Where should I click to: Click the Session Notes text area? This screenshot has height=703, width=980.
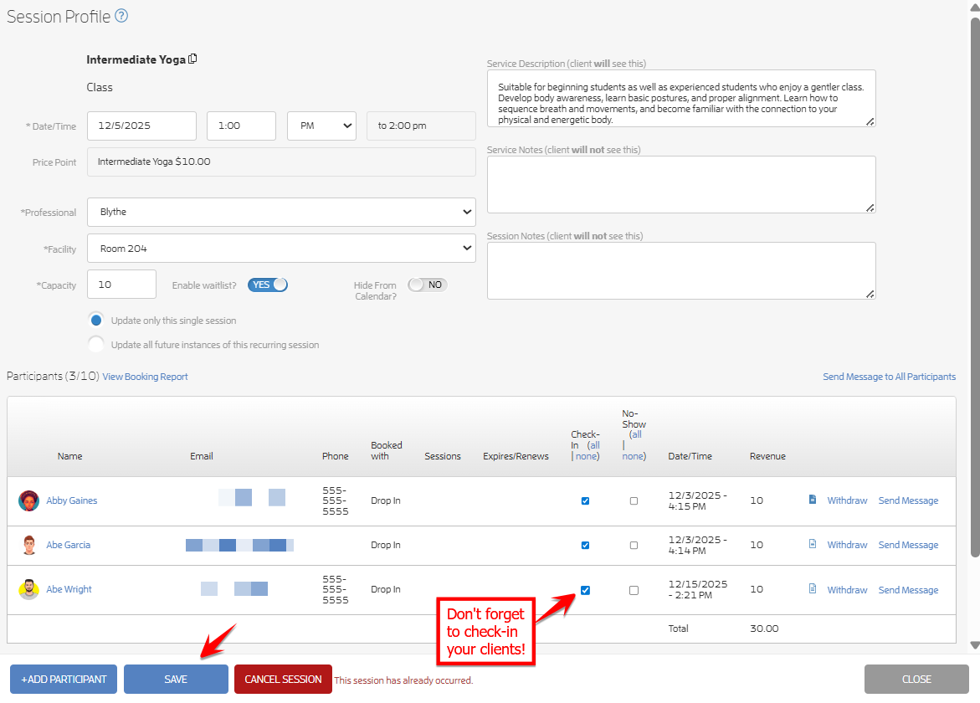pyautogui.click(x=681, y=270)
